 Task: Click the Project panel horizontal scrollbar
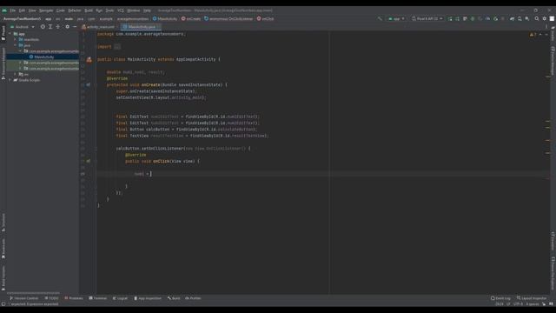coord(34,293)
